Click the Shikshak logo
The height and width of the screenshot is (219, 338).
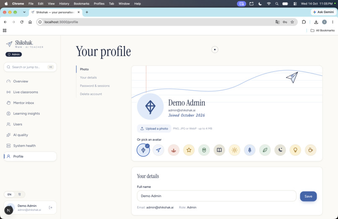tap(24, 44)
